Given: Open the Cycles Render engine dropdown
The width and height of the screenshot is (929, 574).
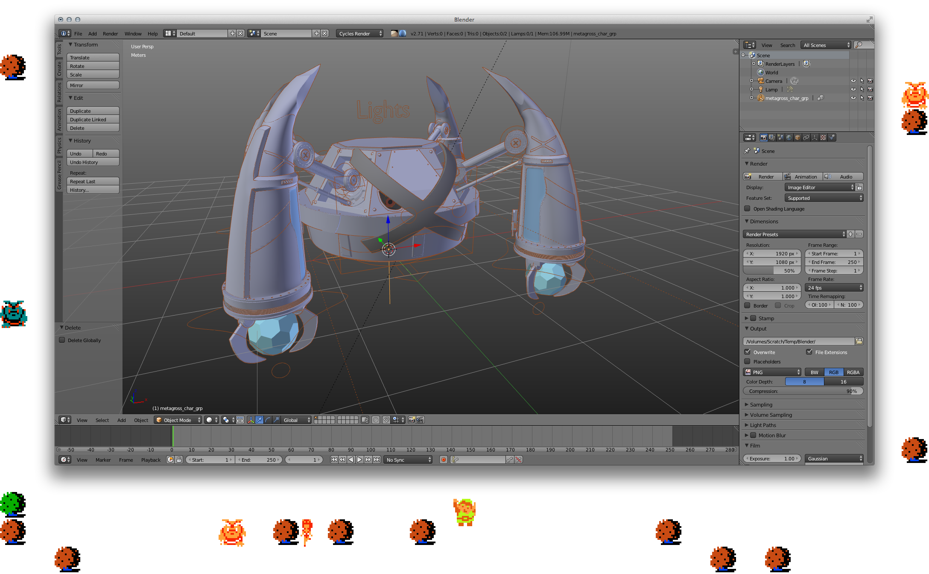Looking at the screenshot, I should click(359, 33).
